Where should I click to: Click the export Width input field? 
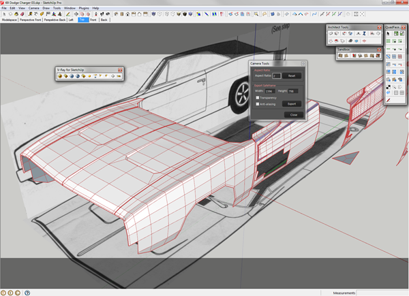click(271, 91)
